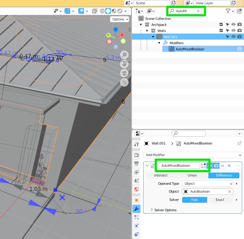Open outliner filter dropdown
This screenshot has height=239, width=244.
(x=230, y=11)
